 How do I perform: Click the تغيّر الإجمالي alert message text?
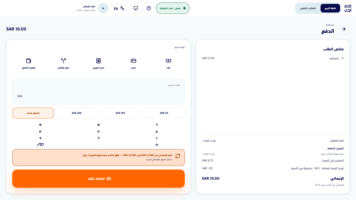point(127,155)
